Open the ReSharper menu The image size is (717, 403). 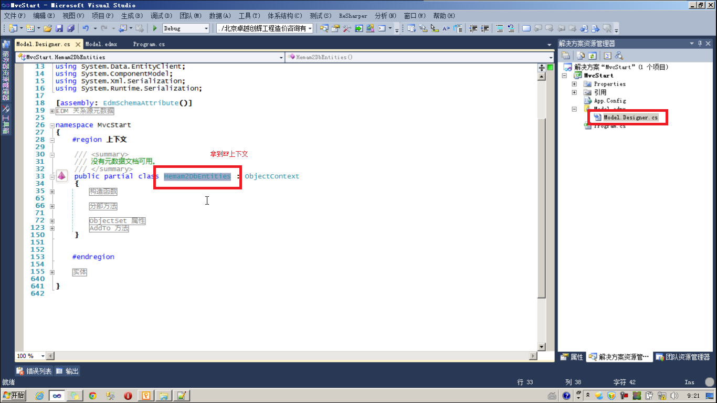353,16
